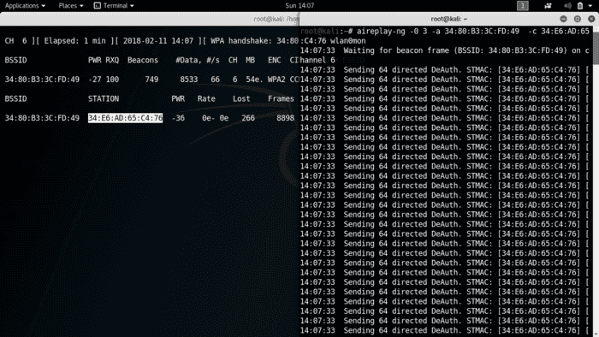Image resolution: width=599 pixels, height=337 pixels.
Task: Click the STATION column header
Action: point(104,99)
